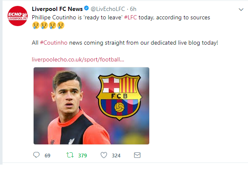Open the Coutinho and FCB crest image
The height and width of the screenshot is (173, 248).
click(91, 106)
